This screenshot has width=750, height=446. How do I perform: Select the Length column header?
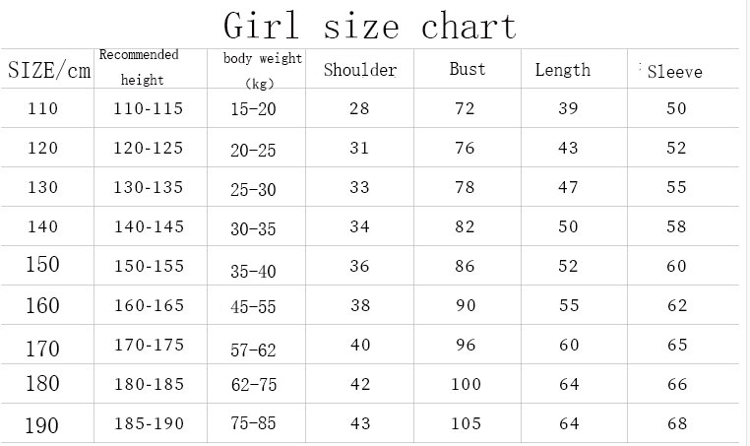(x=563, y=70)
